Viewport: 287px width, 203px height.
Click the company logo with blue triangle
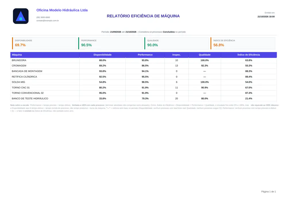pyautogui.click(x=21, y=16)
